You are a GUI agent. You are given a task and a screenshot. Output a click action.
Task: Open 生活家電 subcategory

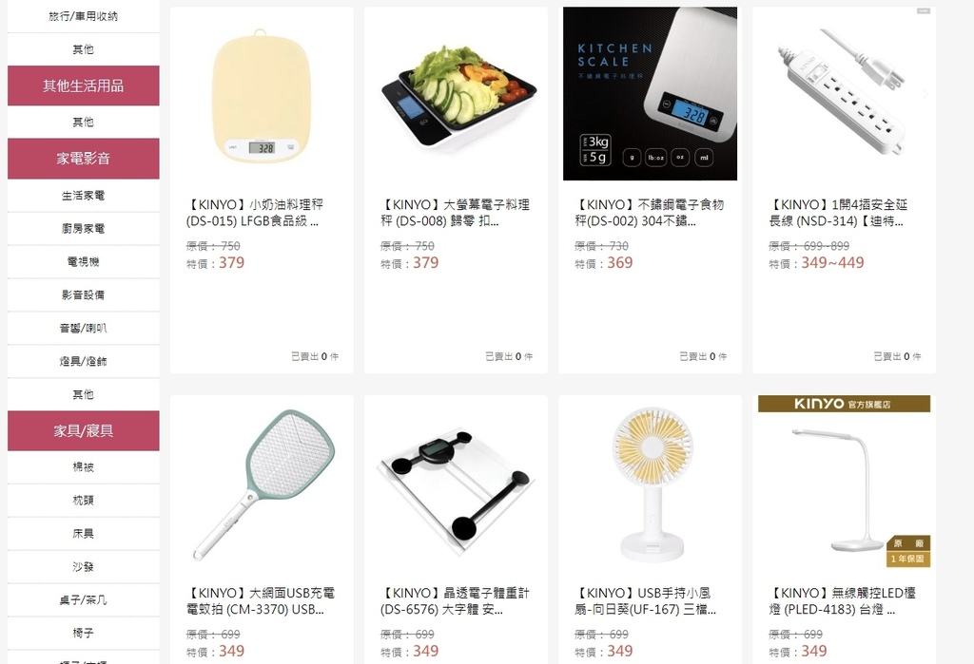pyautogui.click(x=84, y=196)
